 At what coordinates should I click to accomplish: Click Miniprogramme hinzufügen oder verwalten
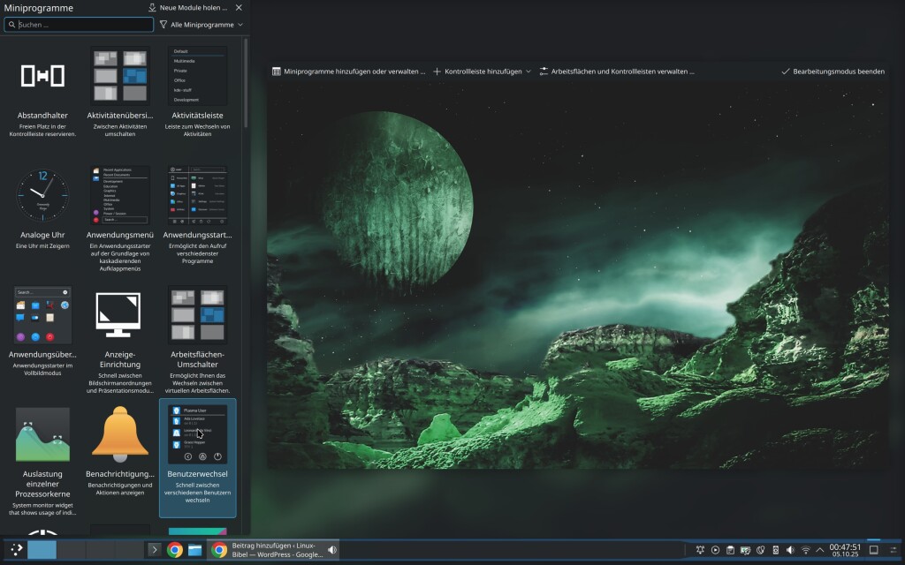(348, 72)
